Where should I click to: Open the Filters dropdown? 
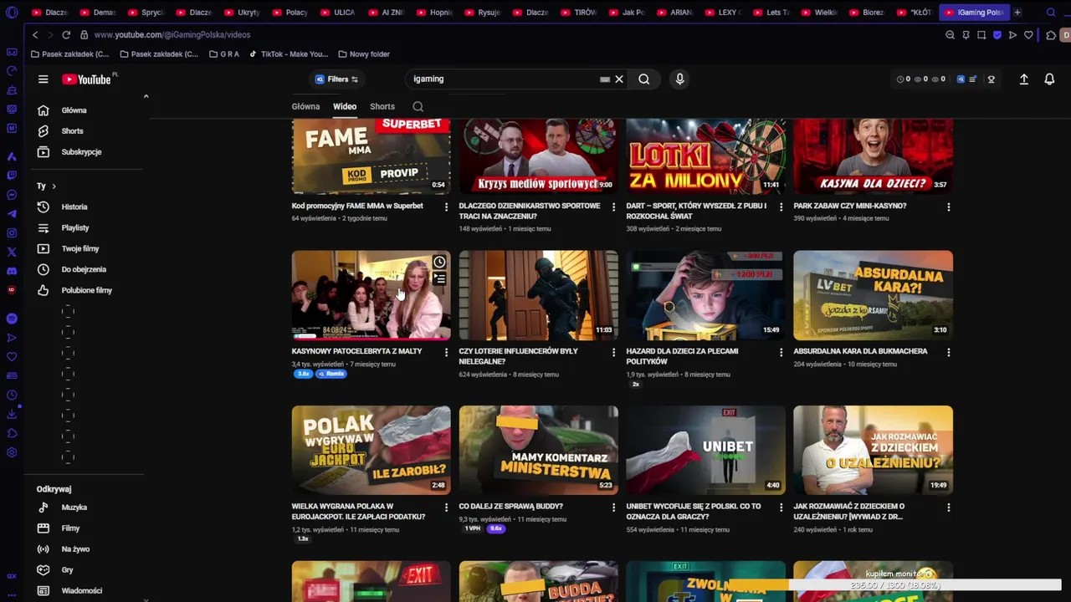pos(336,79)
